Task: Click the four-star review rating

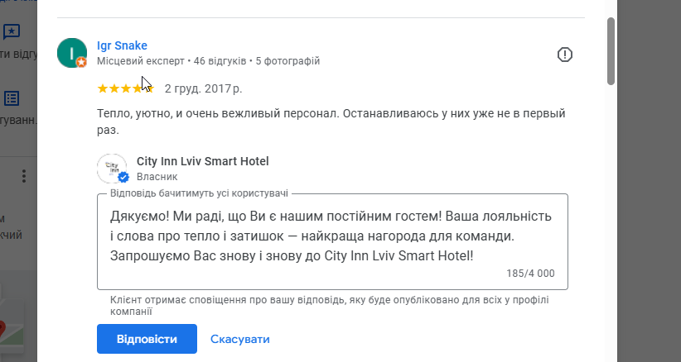Action: coord(126,88)
